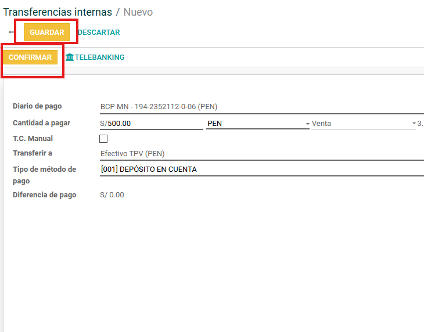Click the T.C. Manual label
The width and height of the screenshot is (424, 332).
[33, 139]
